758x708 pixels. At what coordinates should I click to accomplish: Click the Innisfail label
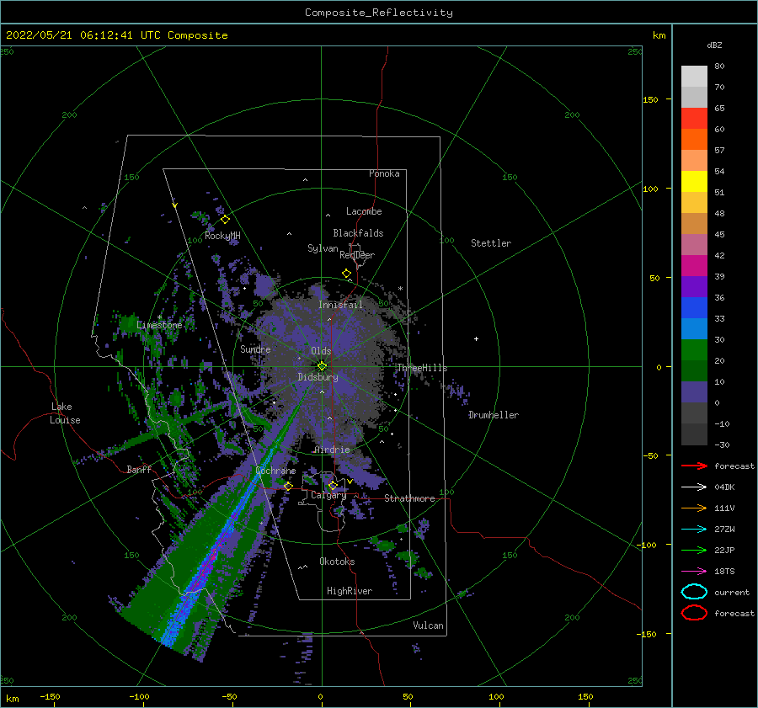(x=340, y=305)
